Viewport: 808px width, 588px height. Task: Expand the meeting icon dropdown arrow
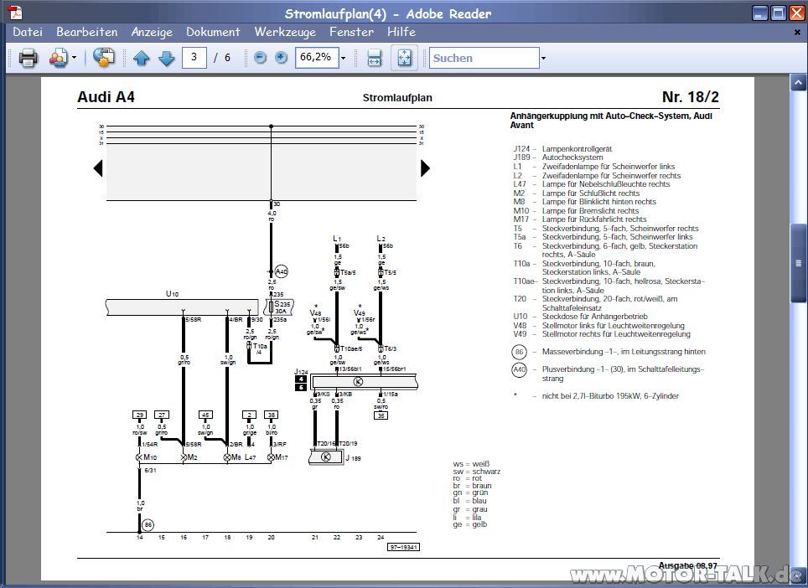click(74, 58)
